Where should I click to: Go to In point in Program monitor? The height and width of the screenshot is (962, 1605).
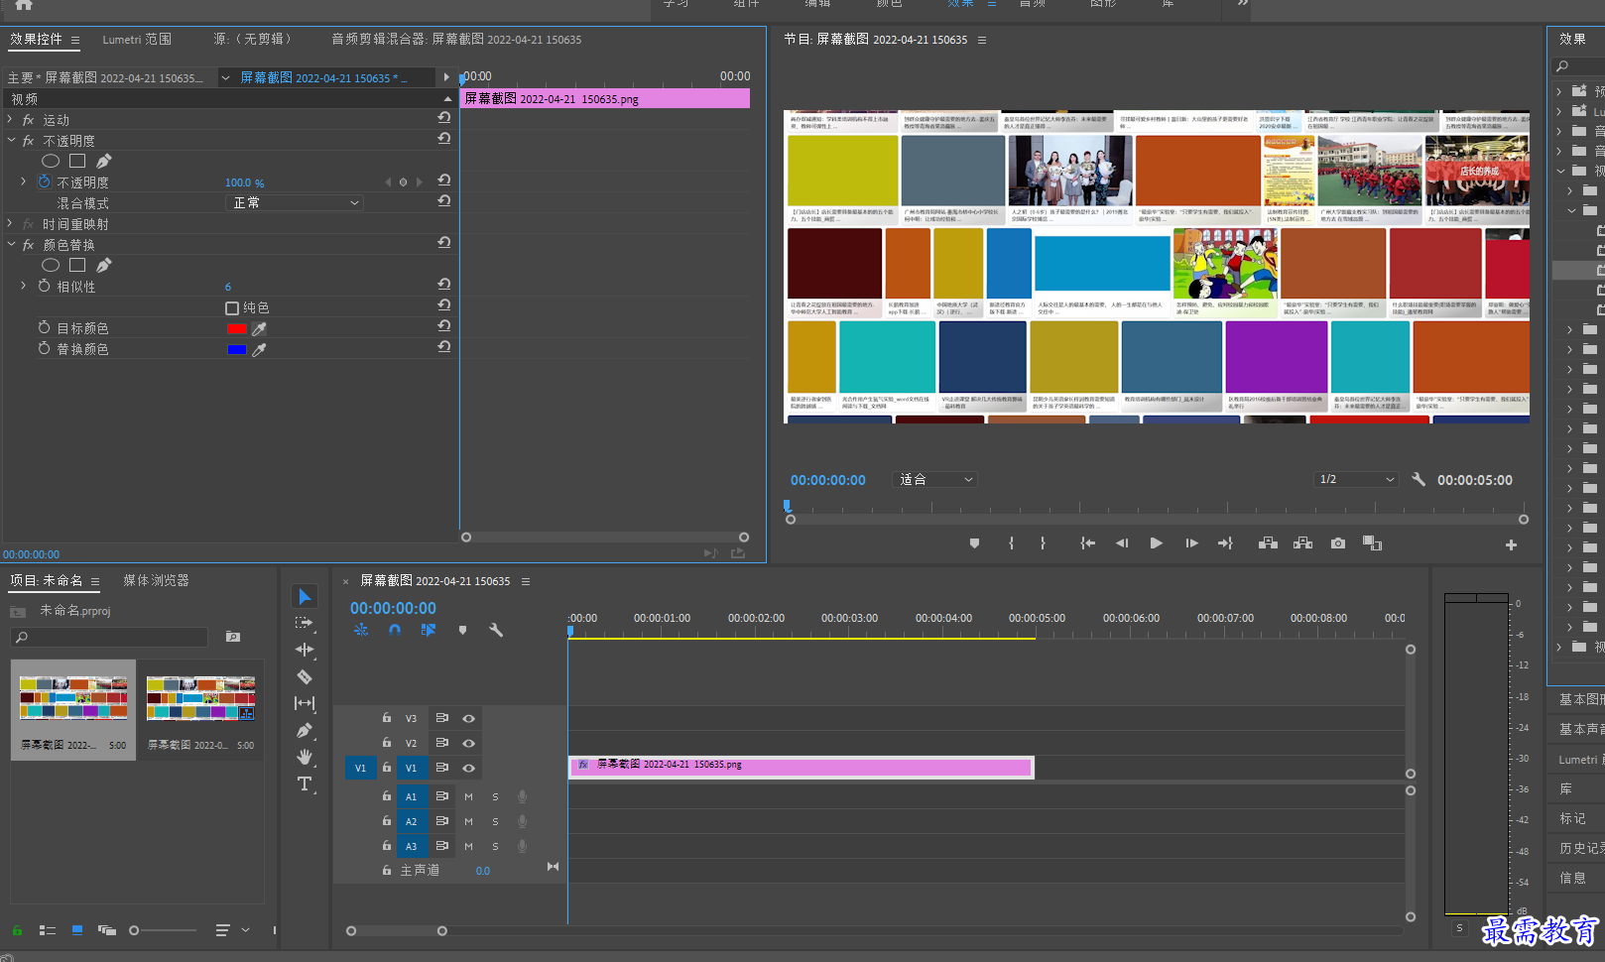pos(1088,543)
